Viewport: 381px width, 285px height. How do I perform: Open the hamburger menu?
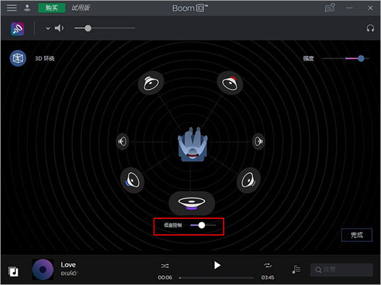point(11,8)
